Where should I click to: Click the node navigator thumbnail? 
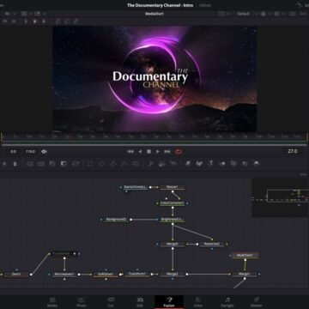point(280,197)
